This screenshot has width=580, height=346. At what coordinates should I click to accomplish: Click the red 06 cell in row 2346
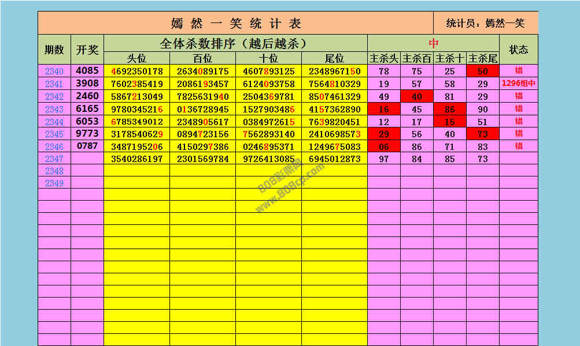(384, 146)
